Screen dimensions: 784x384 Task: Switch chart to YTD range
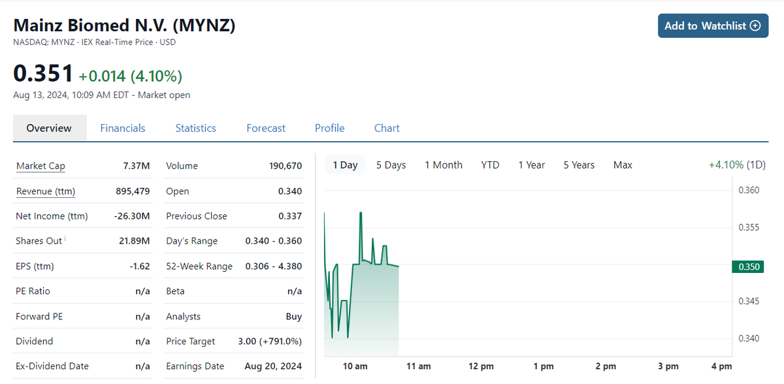coord(490,165)
